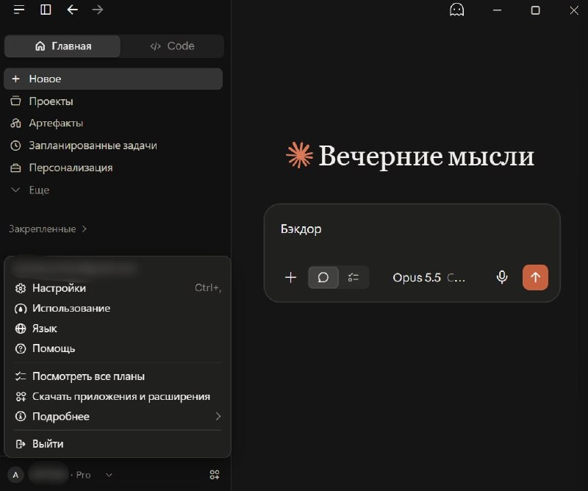
Task: Start a new chat with Новое
Action: pos(113,79)
